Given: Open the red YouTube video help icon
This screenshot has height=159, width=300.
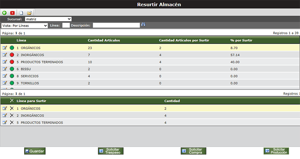Looking at the screenshot, I should [x=12, y=13].
